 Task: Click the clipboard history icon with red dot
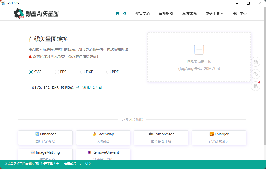coord(255,86)
